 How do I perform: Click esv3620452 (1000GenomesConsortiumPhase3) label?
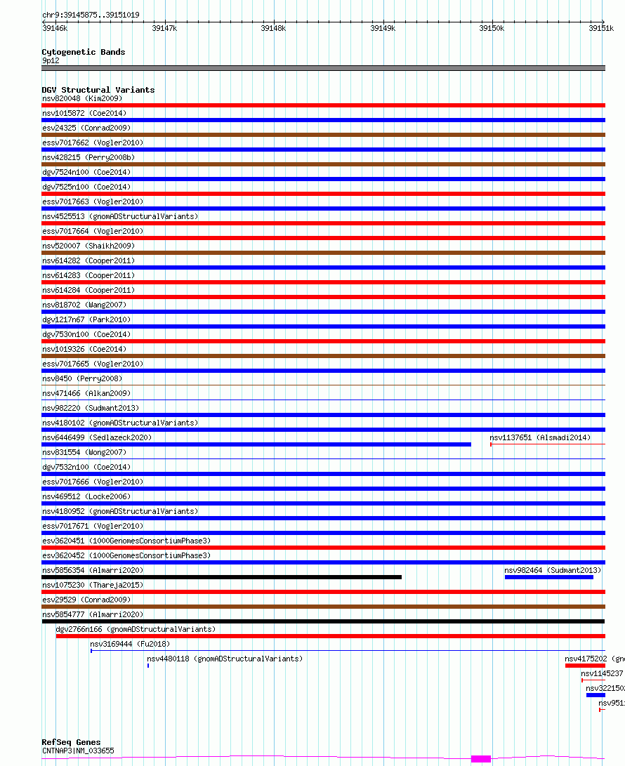[126, 555]
